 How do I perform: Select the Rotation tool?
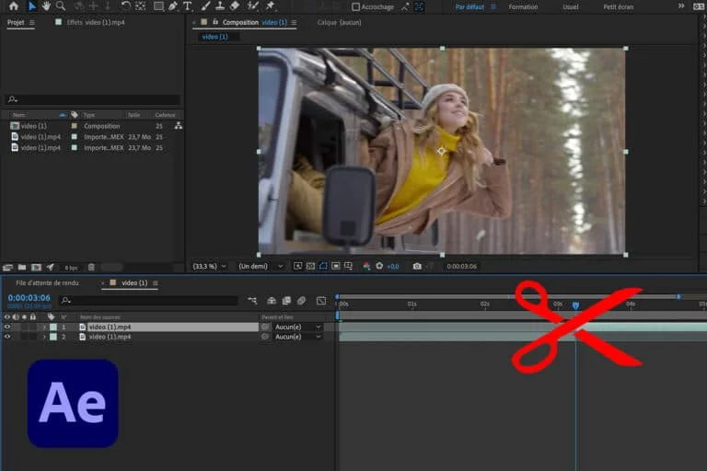click(126, 6)
